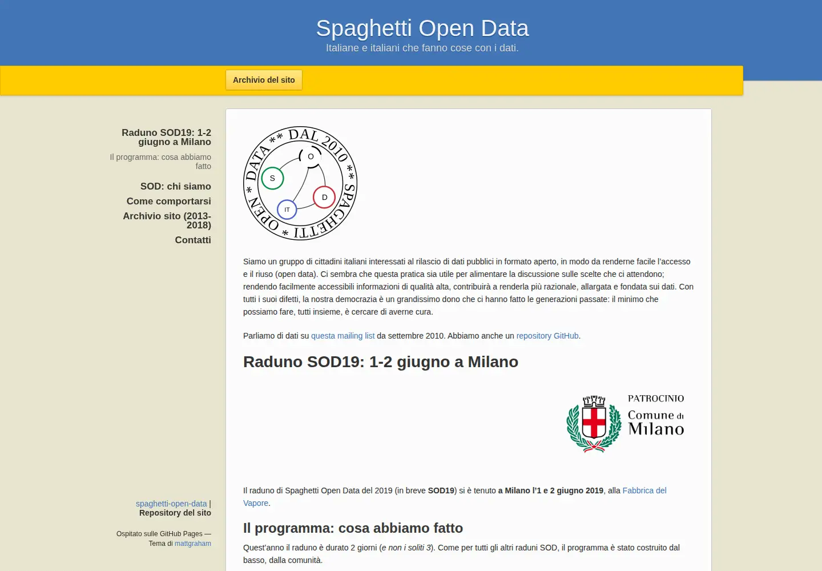
Task: Open the repository GitHub link
Action: click(x=547, y=336)
